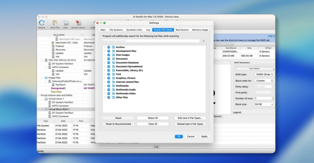Uncheck the Multimedia checkbox
Screen dimensions: 314x163
click(x=109, y=86)
